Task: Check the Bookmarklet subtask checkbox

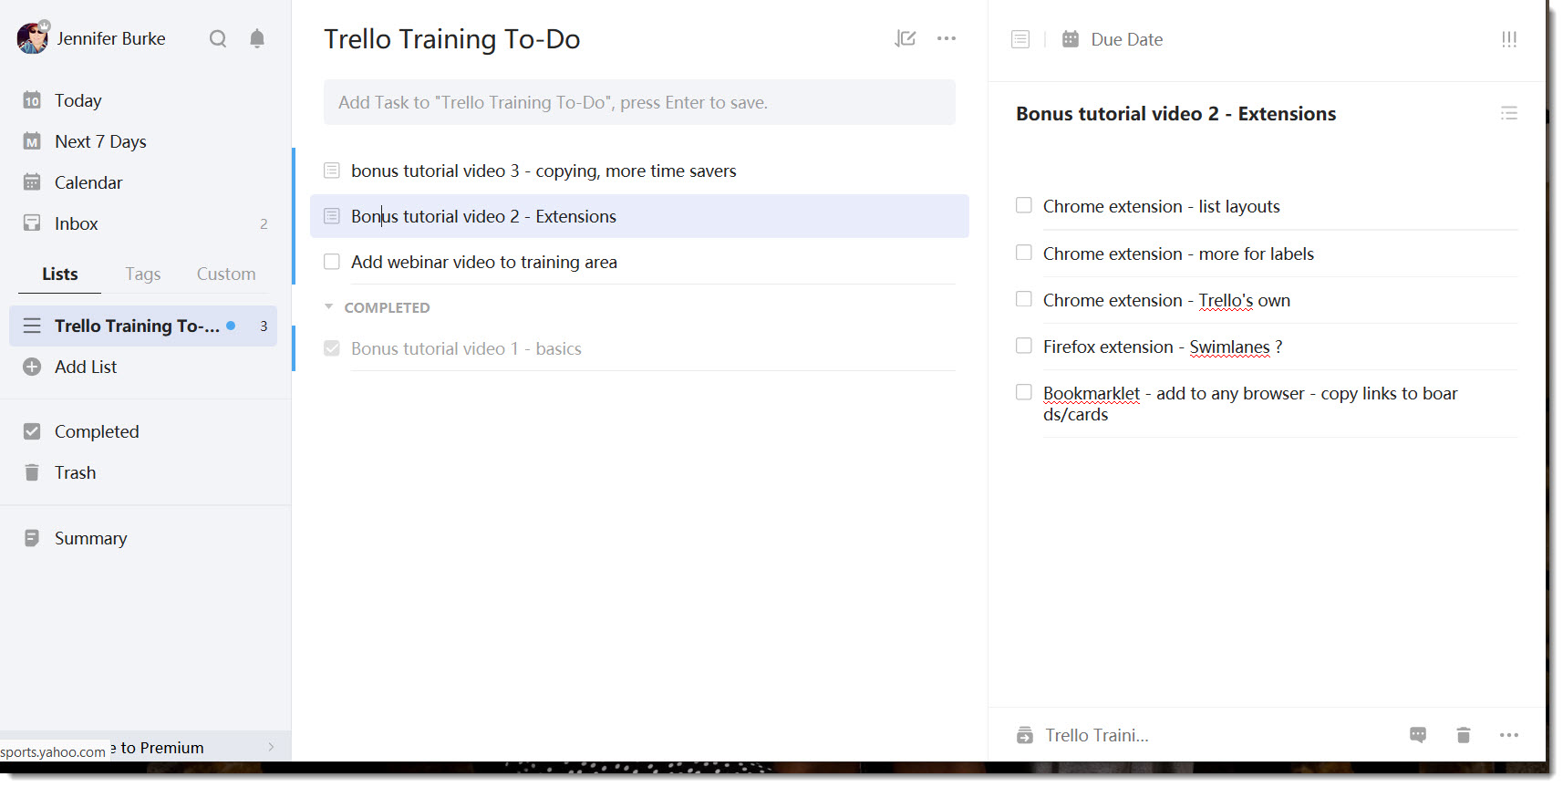Action: coord(1024,392)
